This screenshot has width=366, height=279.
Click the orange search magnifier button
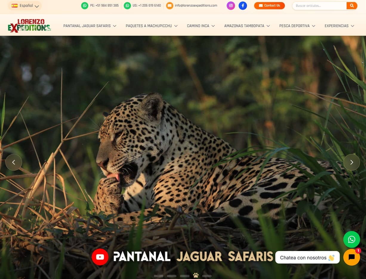(x=352, y=6)
